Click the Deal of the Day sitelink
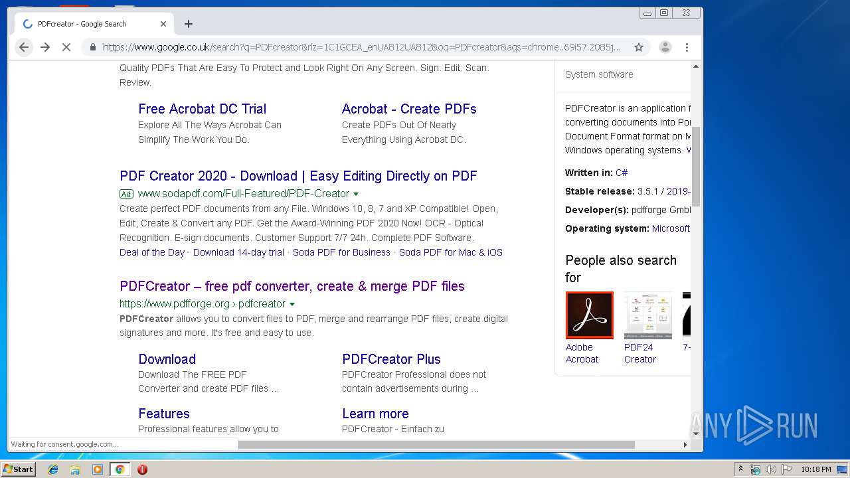 click(x=152, y=252)
